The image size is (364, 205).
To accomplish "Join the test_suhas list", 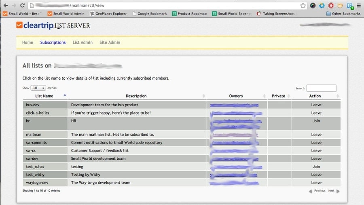I will [x=316, y=167].
